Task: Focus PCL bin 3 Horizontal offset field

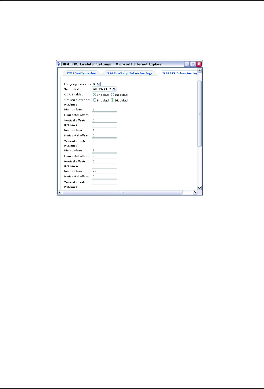Action: [x=105, y=156]
